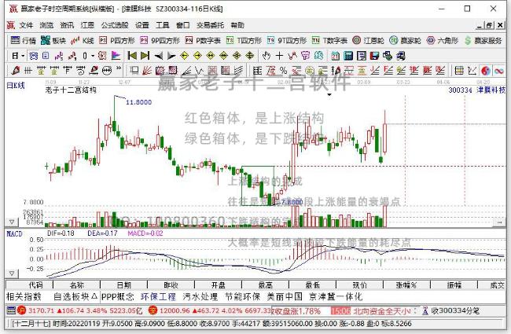Viewport: 511px width, 334px height.
Task: Open the 9T四方形 tool
Action: [287, 40]
